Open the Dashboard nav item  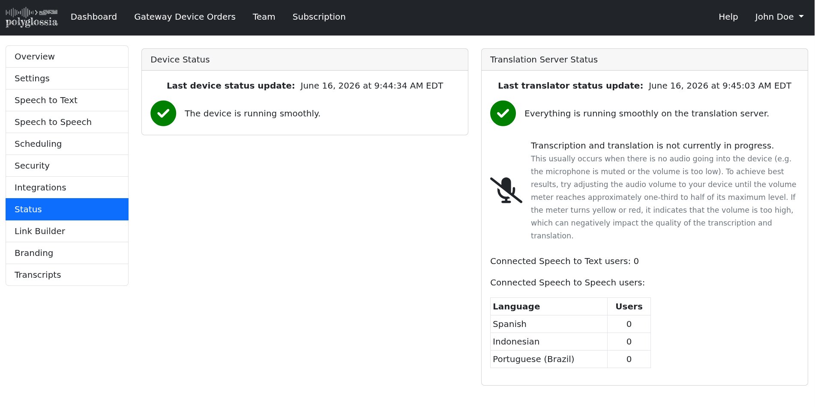click(94, 17)
